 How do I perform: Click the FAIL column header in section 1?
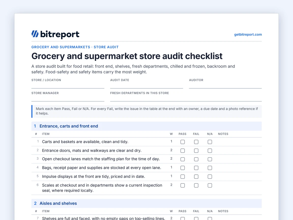click(x=196, y=134)
